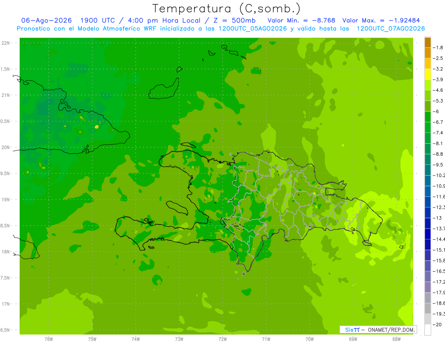Click the '22N' latitude label

(6, 43)
